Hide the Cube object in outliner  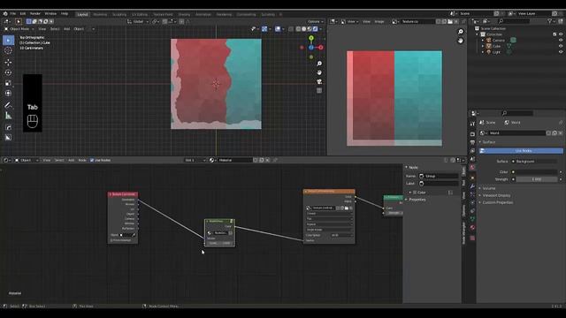tap(561, 46)
